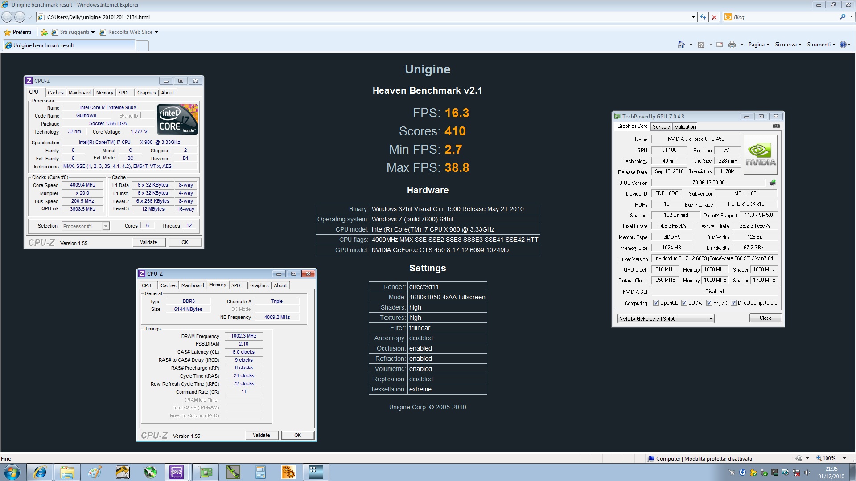
Task: Click the refresh icon beside address bar
Action: [703, 17]
